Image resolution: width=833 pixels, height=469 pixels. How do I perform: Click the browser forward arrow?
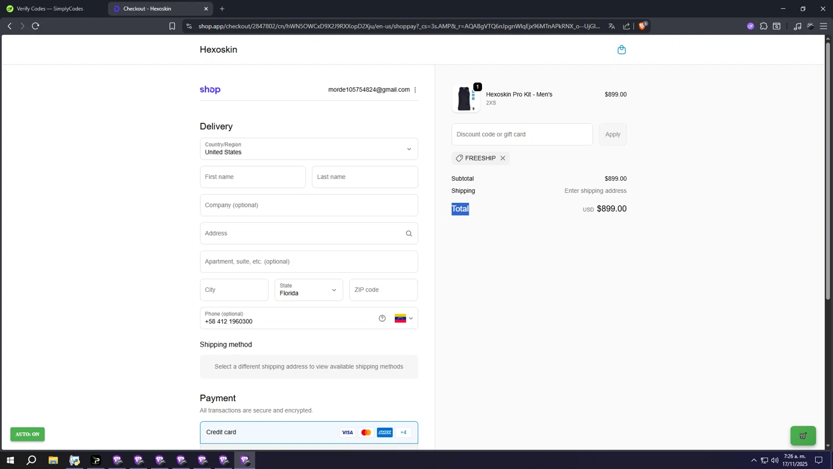click(22, 26)
